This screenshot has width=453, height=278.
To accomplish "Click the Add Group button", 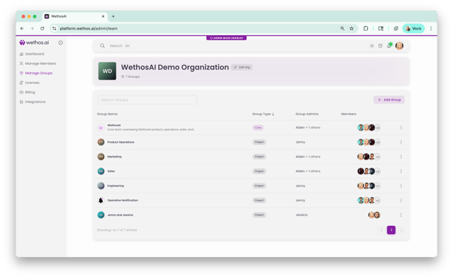I will 389,99.
